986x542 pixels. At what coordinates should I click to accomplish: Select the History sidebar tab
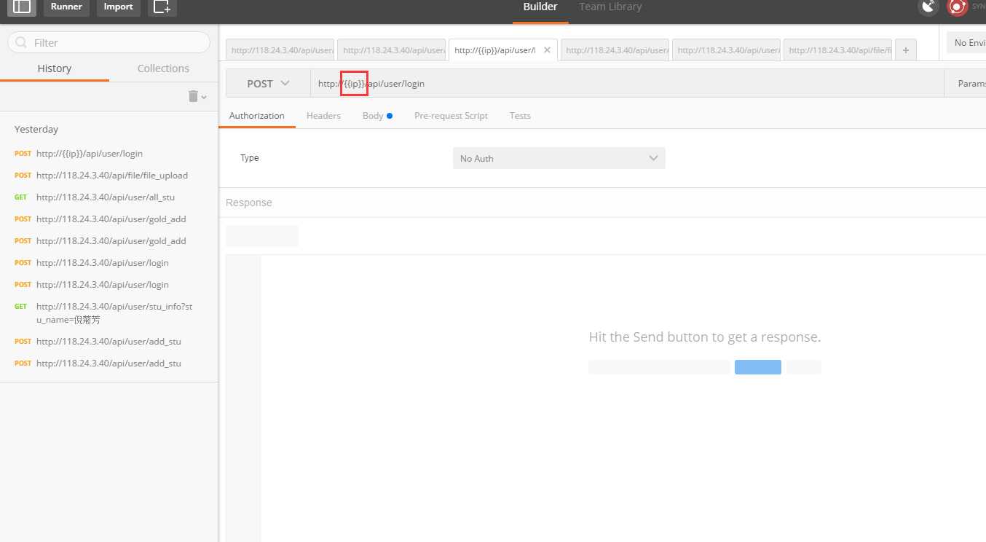click(x=55, y=68)
